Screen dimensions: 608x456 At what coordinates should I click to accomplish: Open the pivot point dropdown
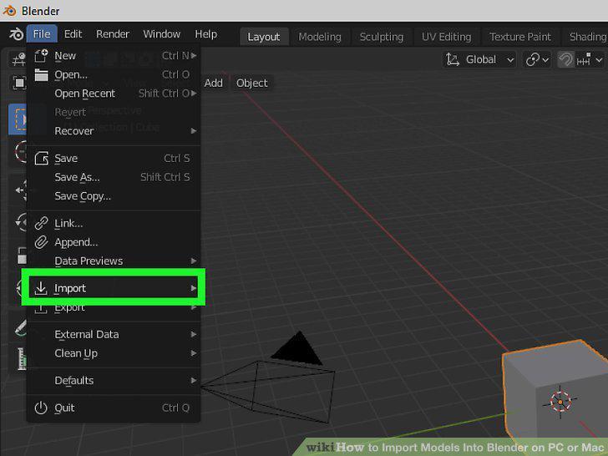click(537, 60)
